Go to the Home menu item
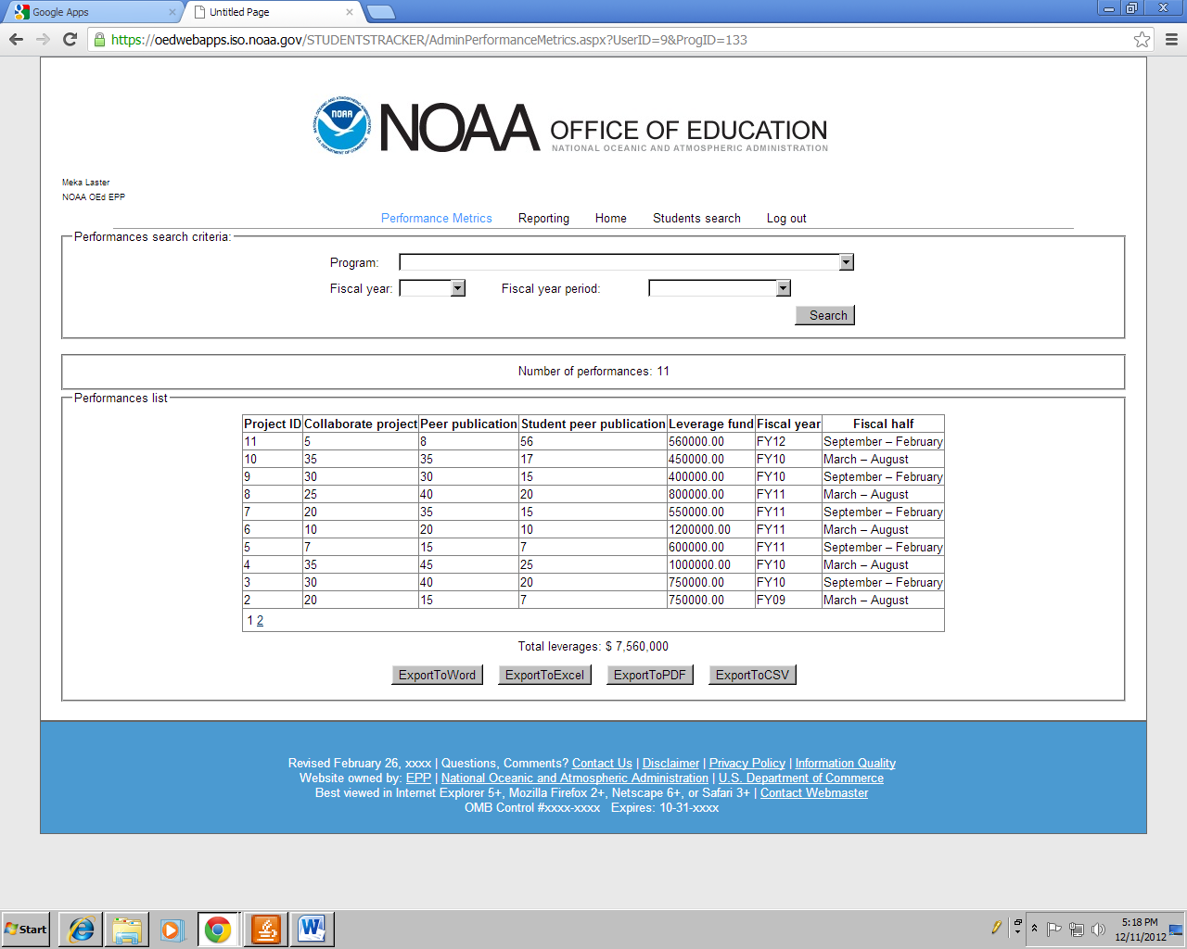Viewport: 1187px width, 949px height. (611, 219)
